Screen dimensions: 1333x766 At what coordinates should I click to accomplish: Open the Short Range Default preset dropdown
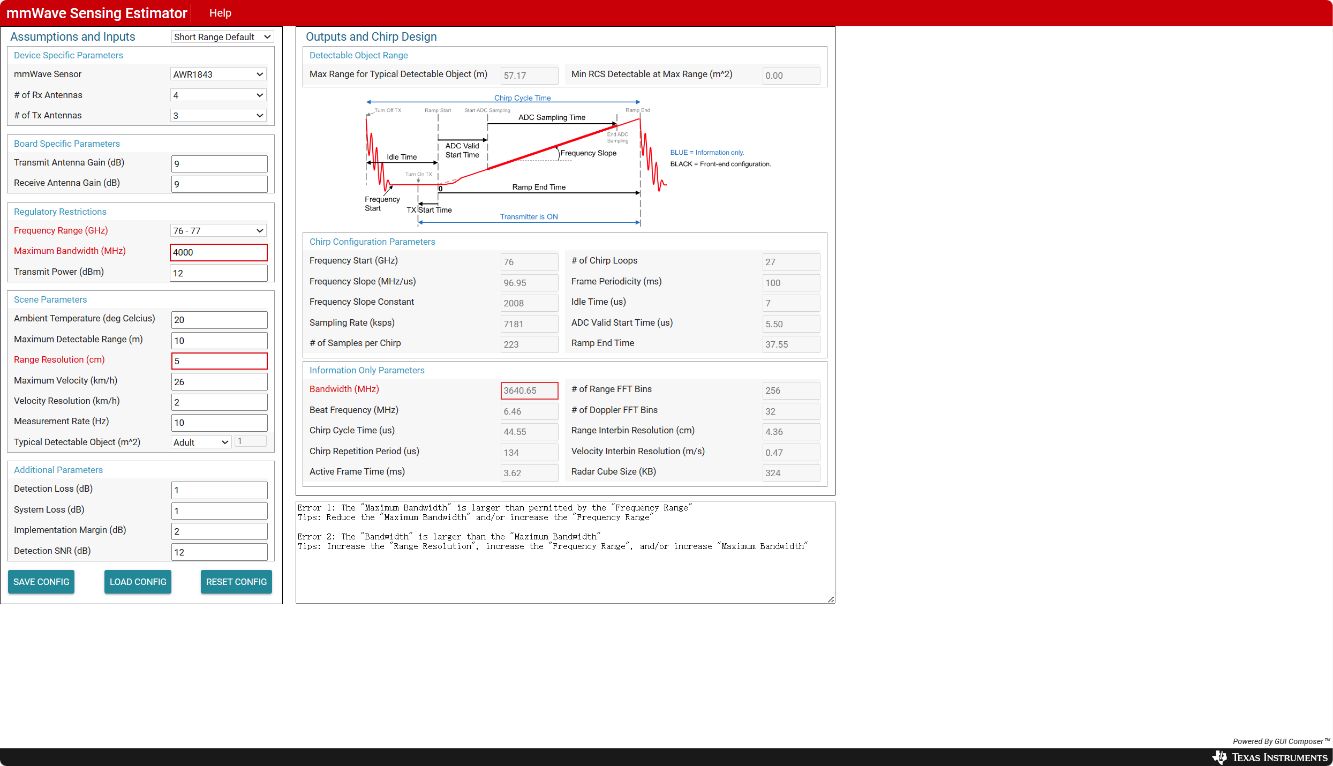[222, 37]
